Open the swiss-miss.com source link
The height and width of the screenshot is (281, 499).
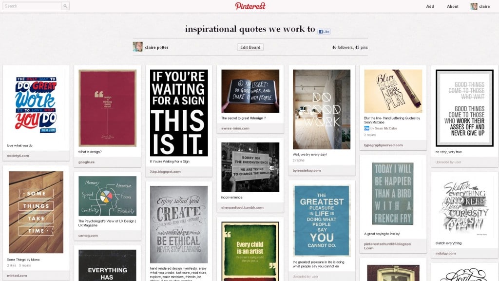pyautogui.click(x=235, y=128)
